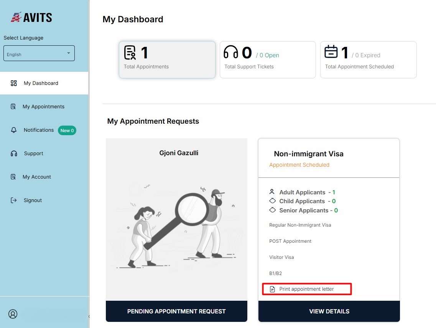Open the profile icon at bottom left

coord(13,314)
